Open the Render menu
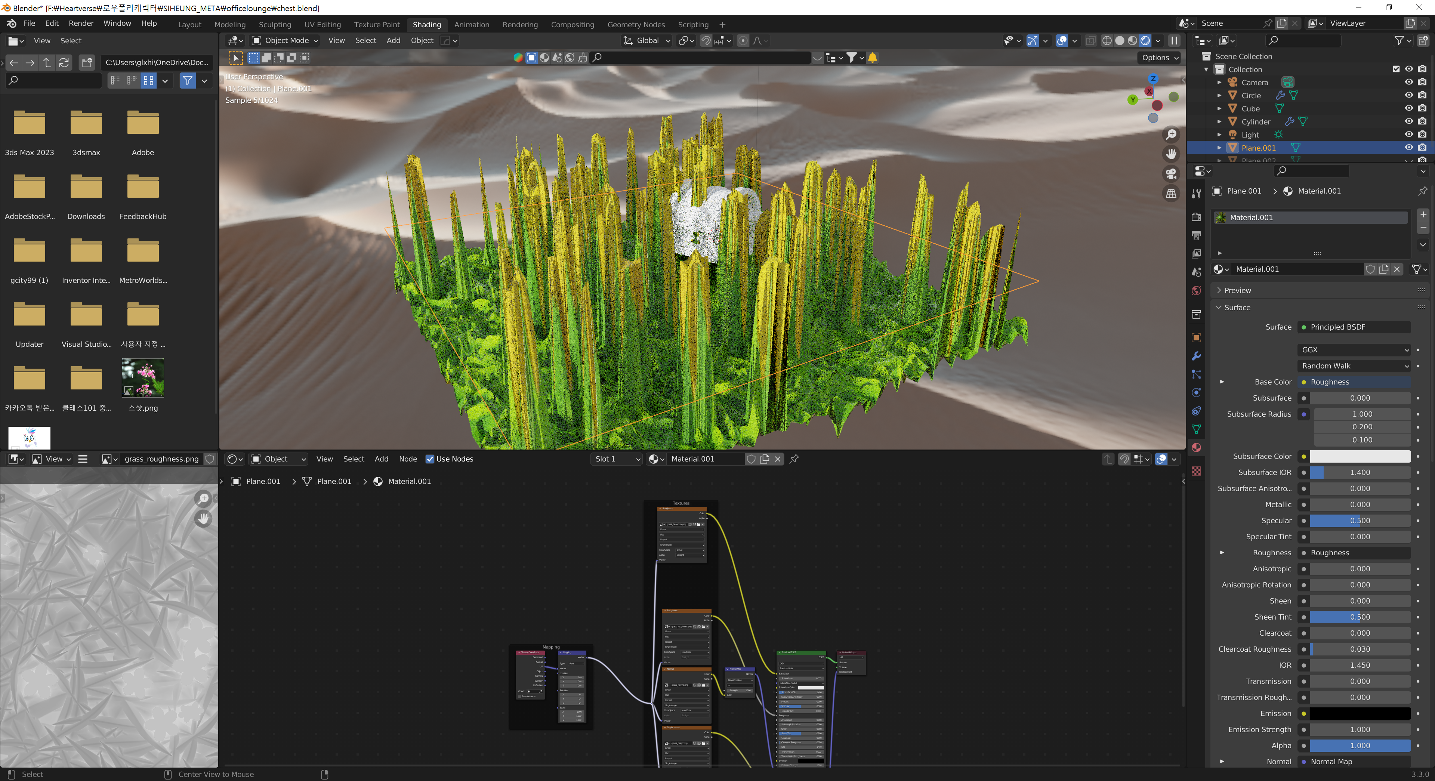The height and width of the screenshot is (781, 1435). pyautogui.click(x=81, y=24)
